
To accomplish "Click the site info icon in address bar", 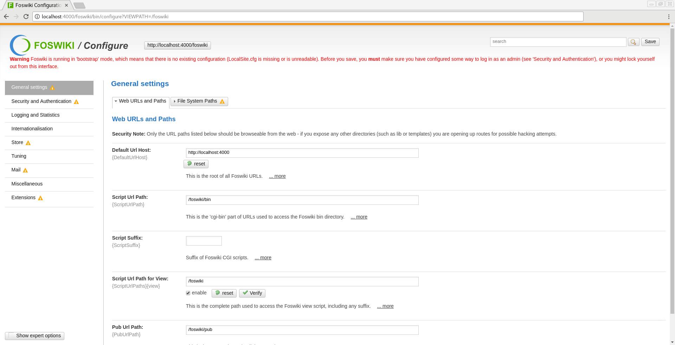I will tap(37, 17).
